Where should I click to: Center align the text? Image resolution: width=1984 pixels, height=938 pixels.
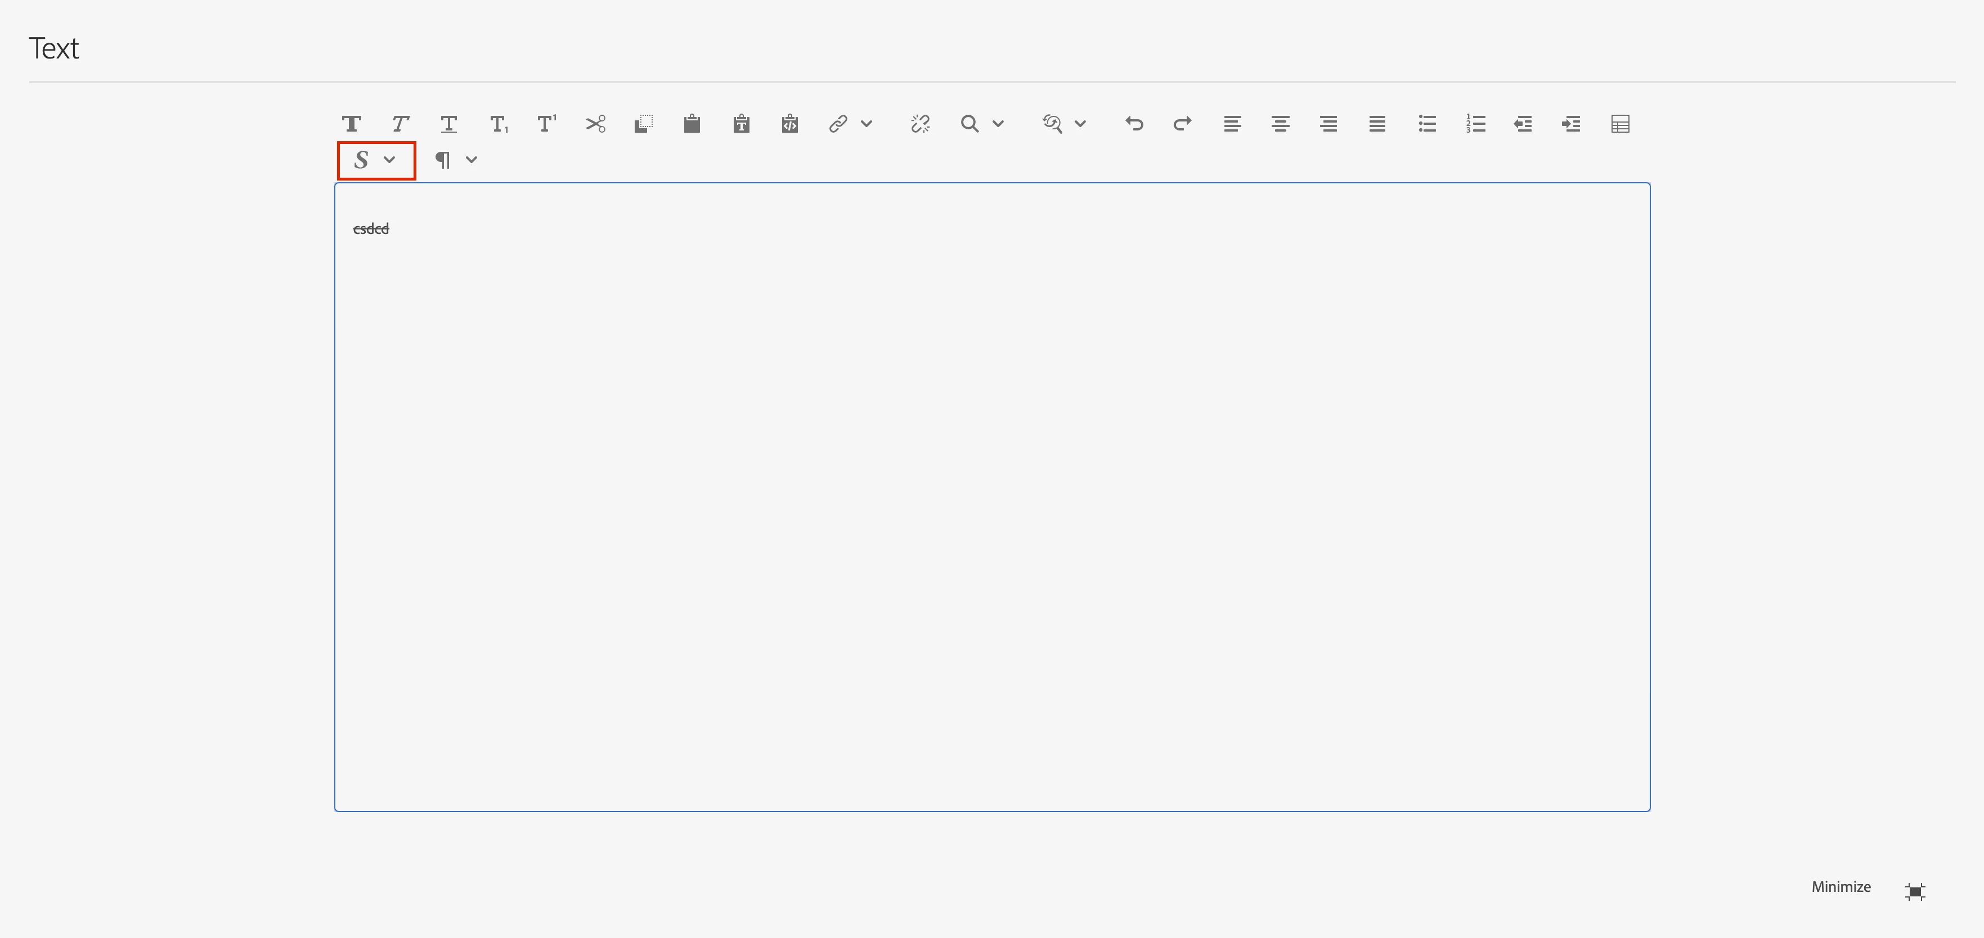click(x=1280, y=124)
